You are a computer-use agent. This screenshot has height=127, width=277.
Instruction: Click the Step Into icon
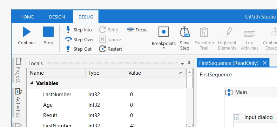pos(68,30)
